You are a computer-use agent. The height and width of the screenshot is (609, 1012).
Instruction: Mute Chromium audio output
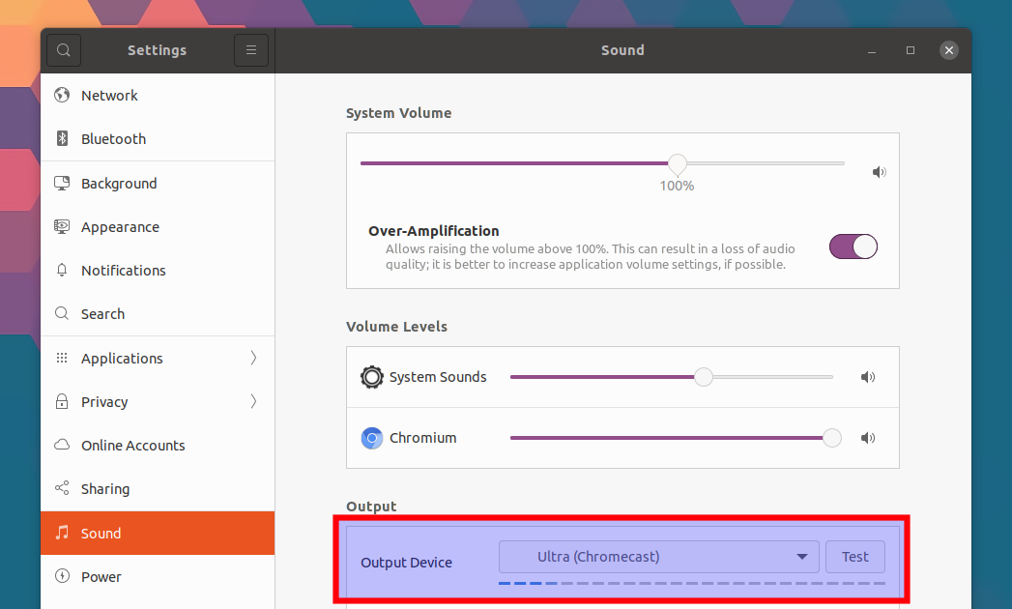(x=867, y=438)
